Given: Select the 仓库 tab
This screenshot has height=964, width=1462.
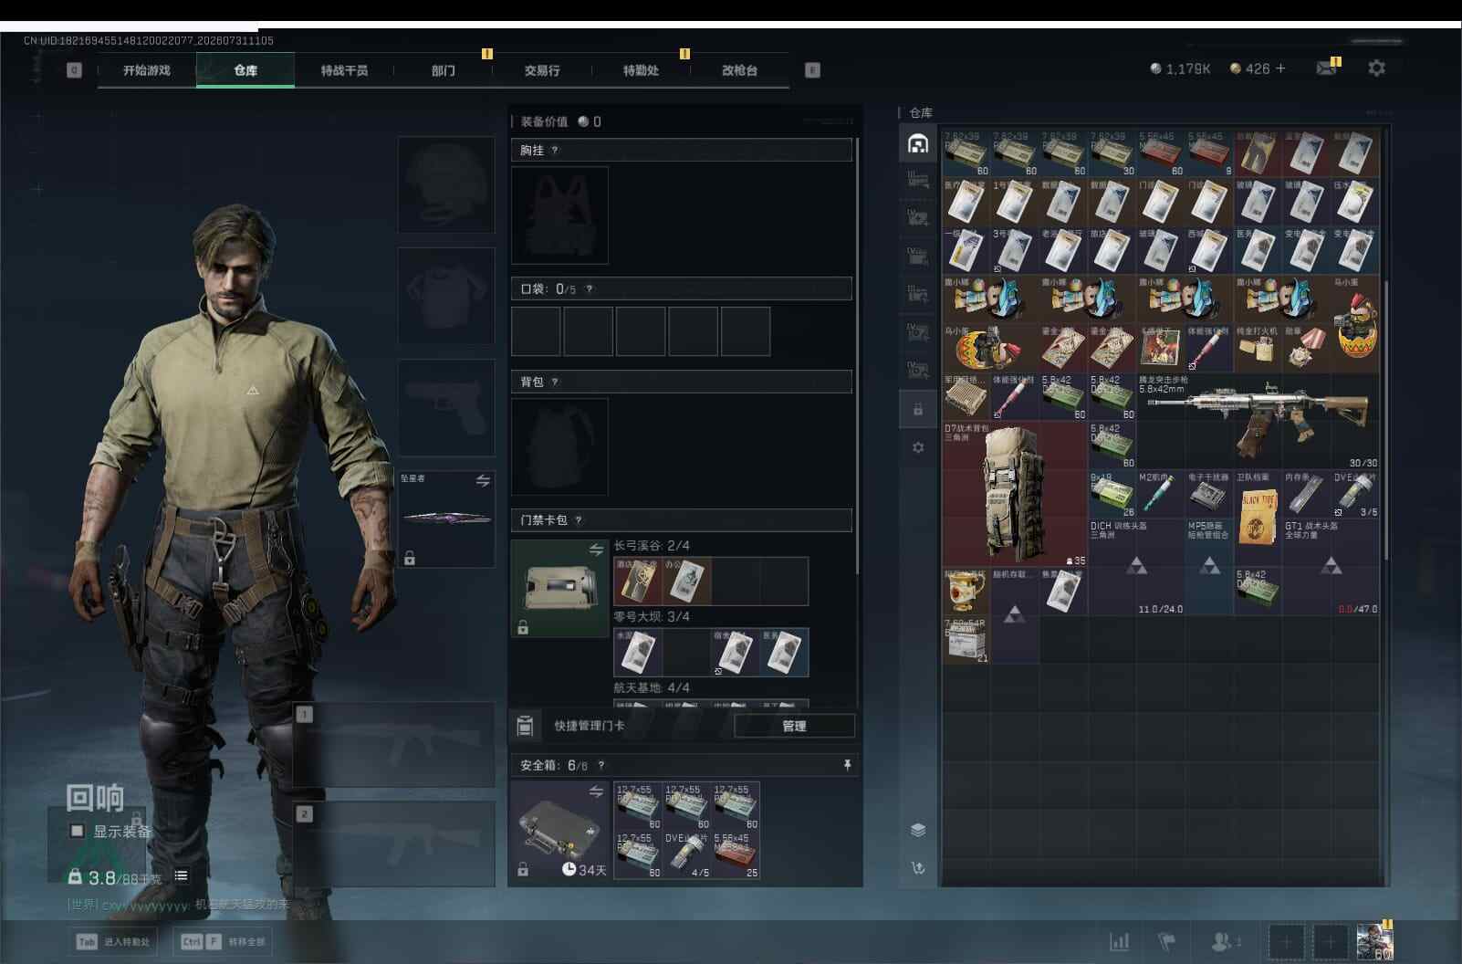Looking at the screenshot, I should coord(245,70).
